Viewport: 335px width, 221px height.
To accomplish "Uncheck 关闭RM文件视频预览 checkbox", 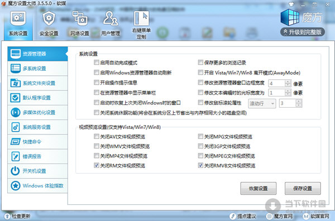I will (x=97, y=165).
